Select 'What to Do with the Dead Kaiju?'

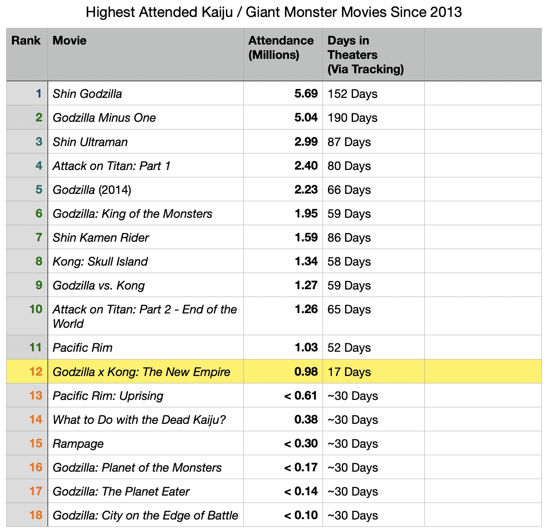[146, 419]
